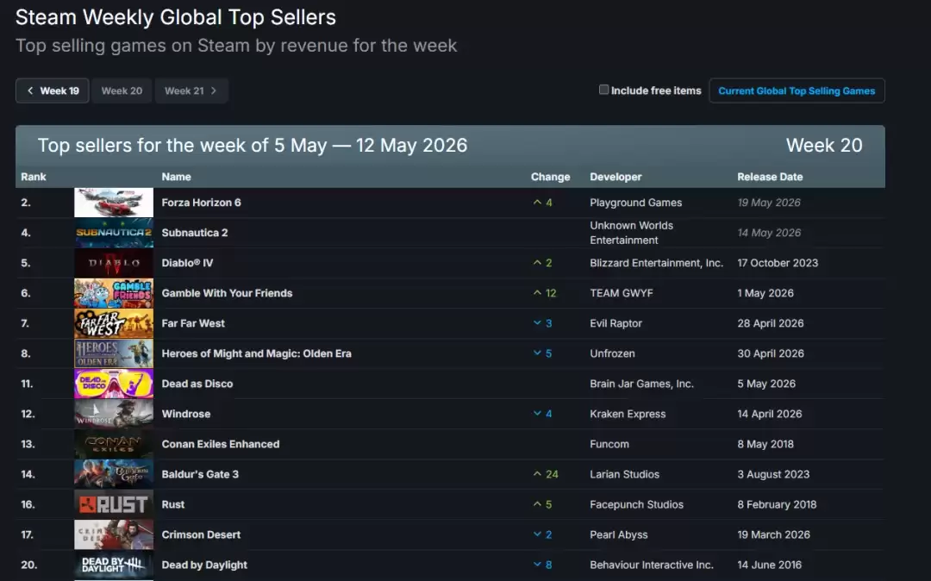Click the Release Date column header
Screen dimensions: 931x581
[x=770, y=177]
